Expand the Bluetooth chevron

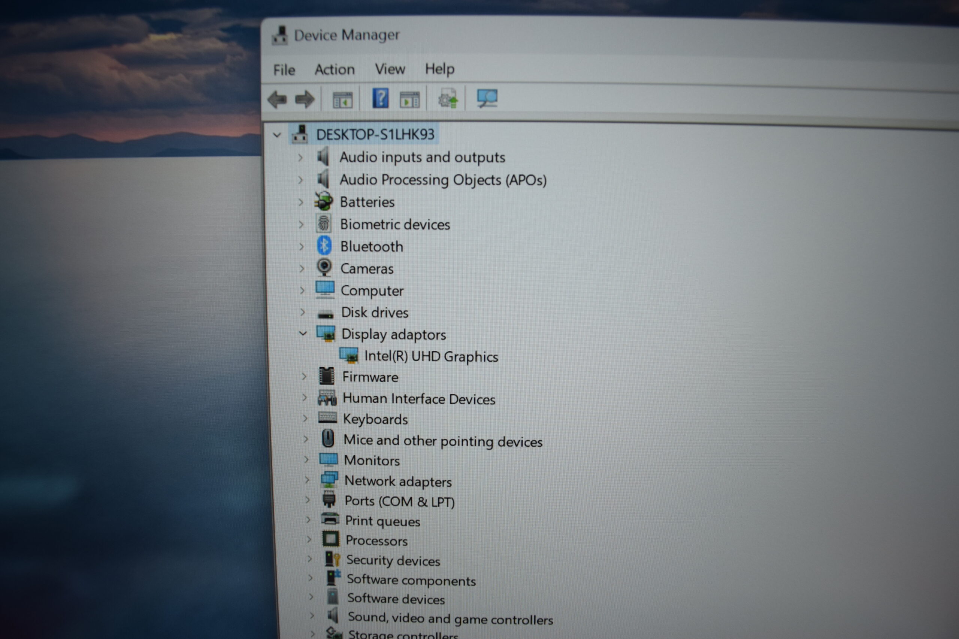[x=302, y=247]
